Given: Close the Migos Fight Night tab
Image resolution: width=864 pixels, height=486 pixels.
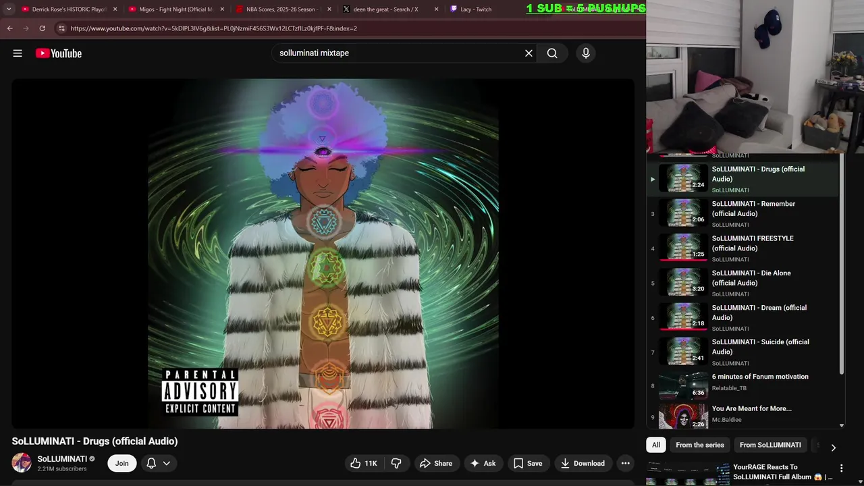Looking at the screenshot, I should pyautogui.click(x=222, y=9).
